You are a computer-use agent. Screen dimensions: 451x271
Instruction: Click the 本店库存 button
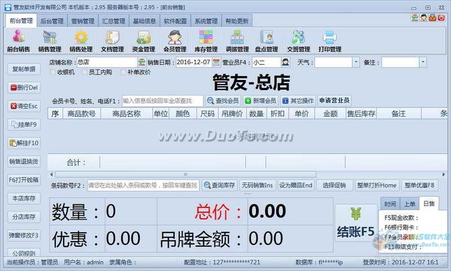click(x=24, y=198)
